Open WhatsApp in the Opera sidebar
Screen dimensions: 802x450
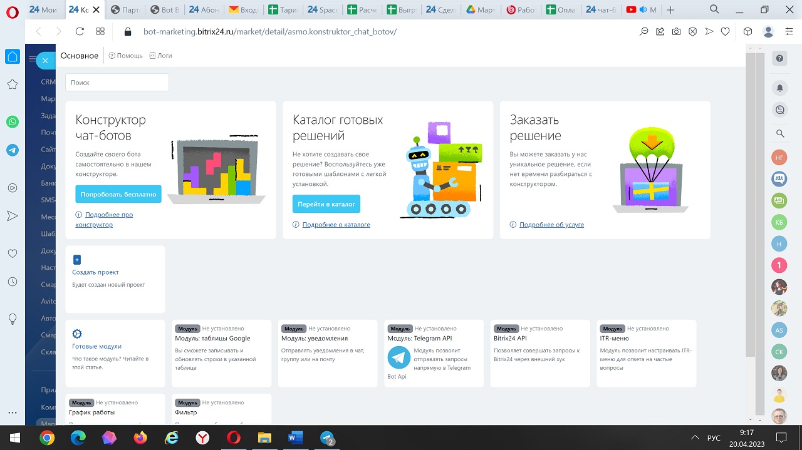click(13, 122)
